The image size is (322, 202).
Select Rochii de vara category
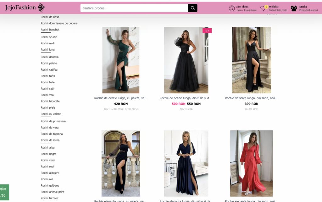[49, 128]
